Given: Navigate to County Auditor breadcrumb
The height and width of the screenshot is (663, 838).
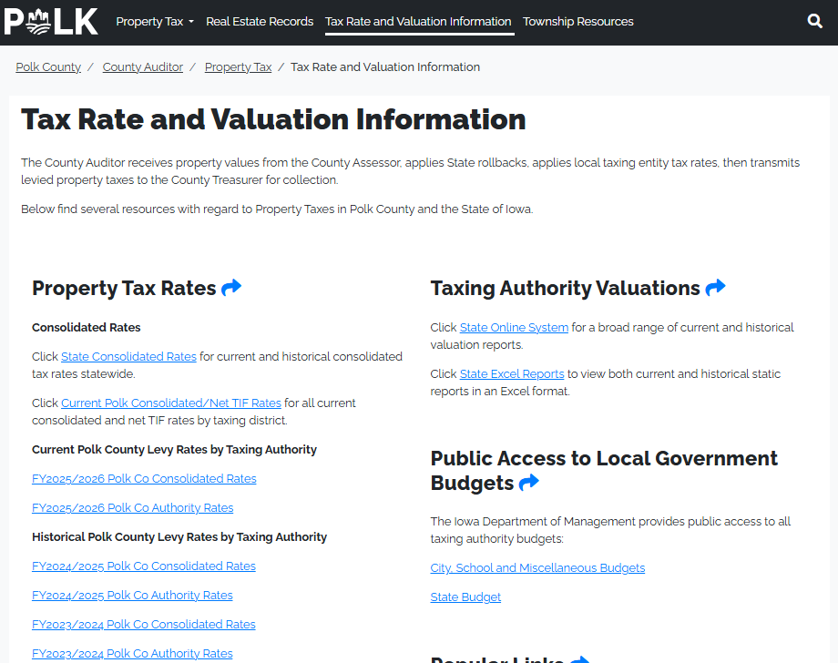Looking at the screenshot, I should coord(143,66).
